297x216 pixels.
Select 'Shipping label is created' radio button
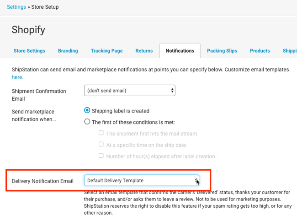coord(87,110)
